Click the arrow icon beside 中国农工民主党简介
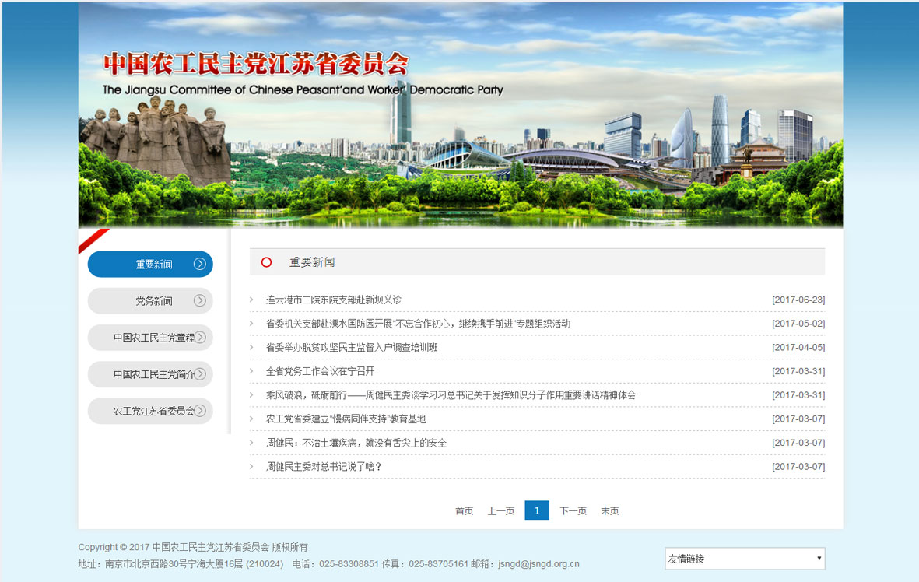Screen dimensions: 919x582 pos(201,373)
